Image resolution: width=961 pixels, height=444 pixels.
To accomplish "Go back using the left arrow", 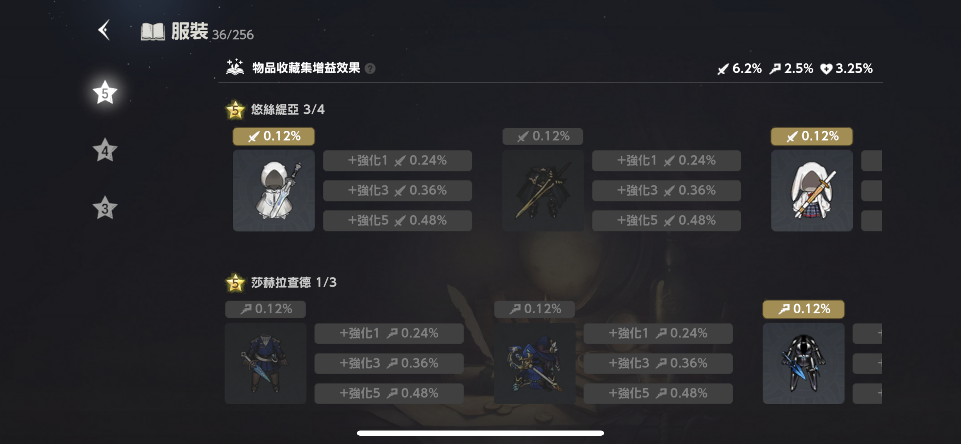I will click(104, 30).
